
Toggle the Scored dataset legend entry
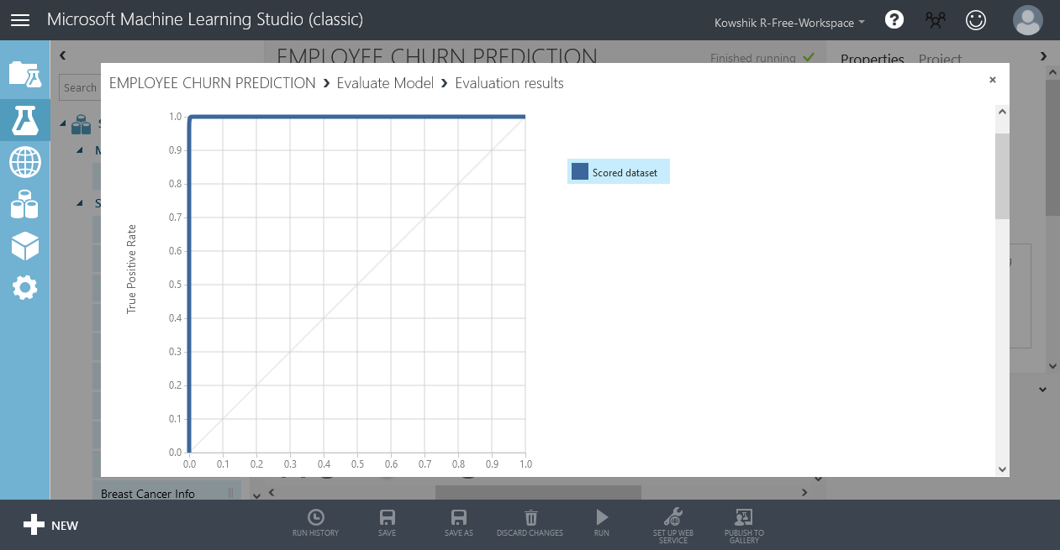618,171
